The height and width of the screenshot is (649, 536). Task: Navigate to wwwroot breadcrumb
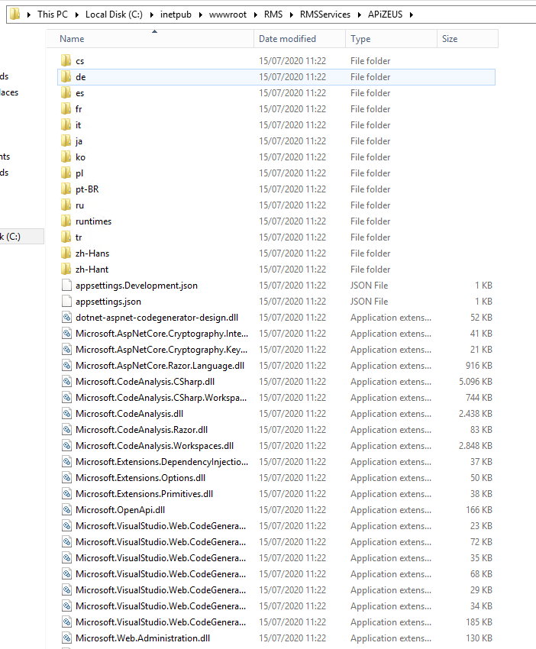pos(228,15)
